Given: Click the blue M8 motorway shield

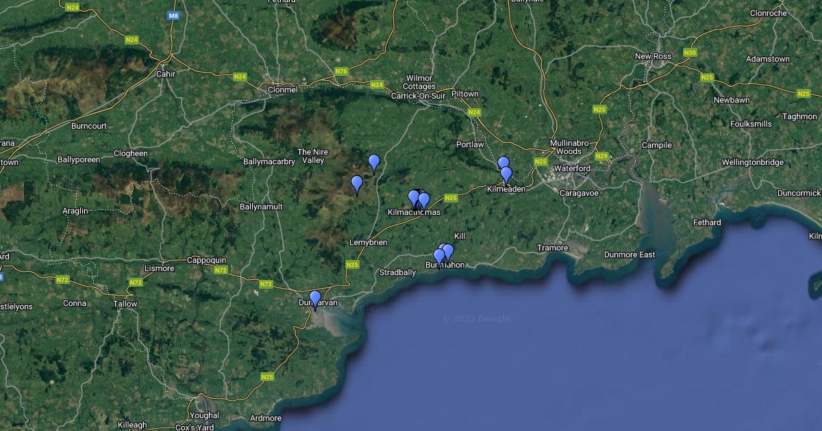Looking at the screenshot, I should pyautogui.click(x=174, y=15).
